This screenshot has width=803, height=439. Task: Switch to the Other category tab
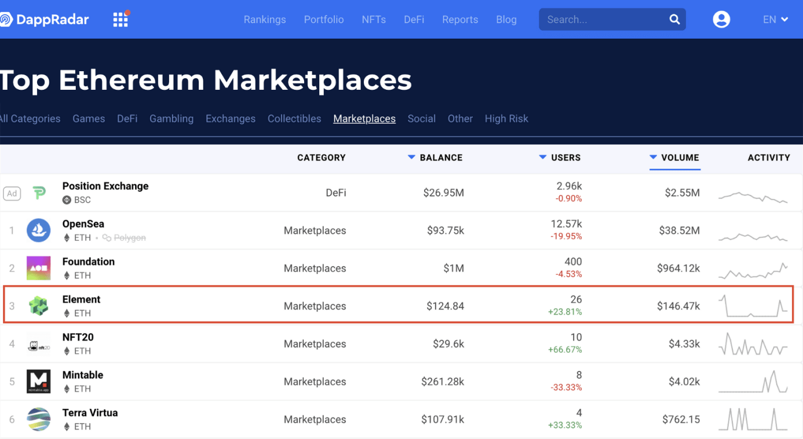(x=460, y=119)
